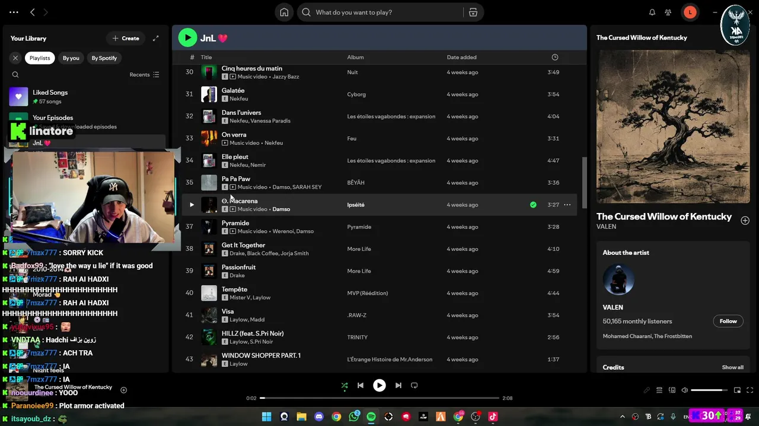Open TikTok from the taskbar
759x426 pixels.
click(x=493, y=417)
